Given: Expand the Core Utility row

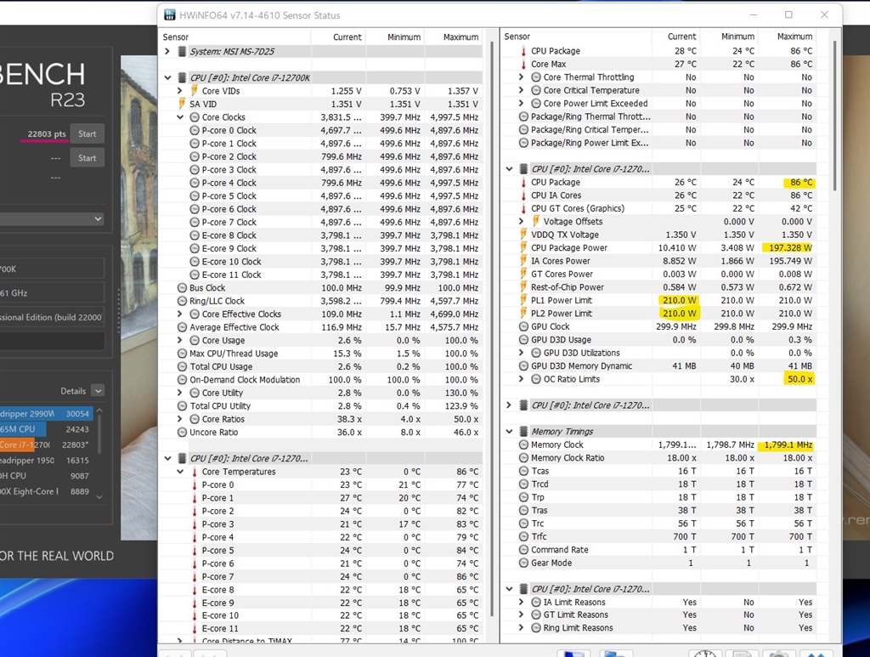Looking at the screenshot, I should 180,393.
